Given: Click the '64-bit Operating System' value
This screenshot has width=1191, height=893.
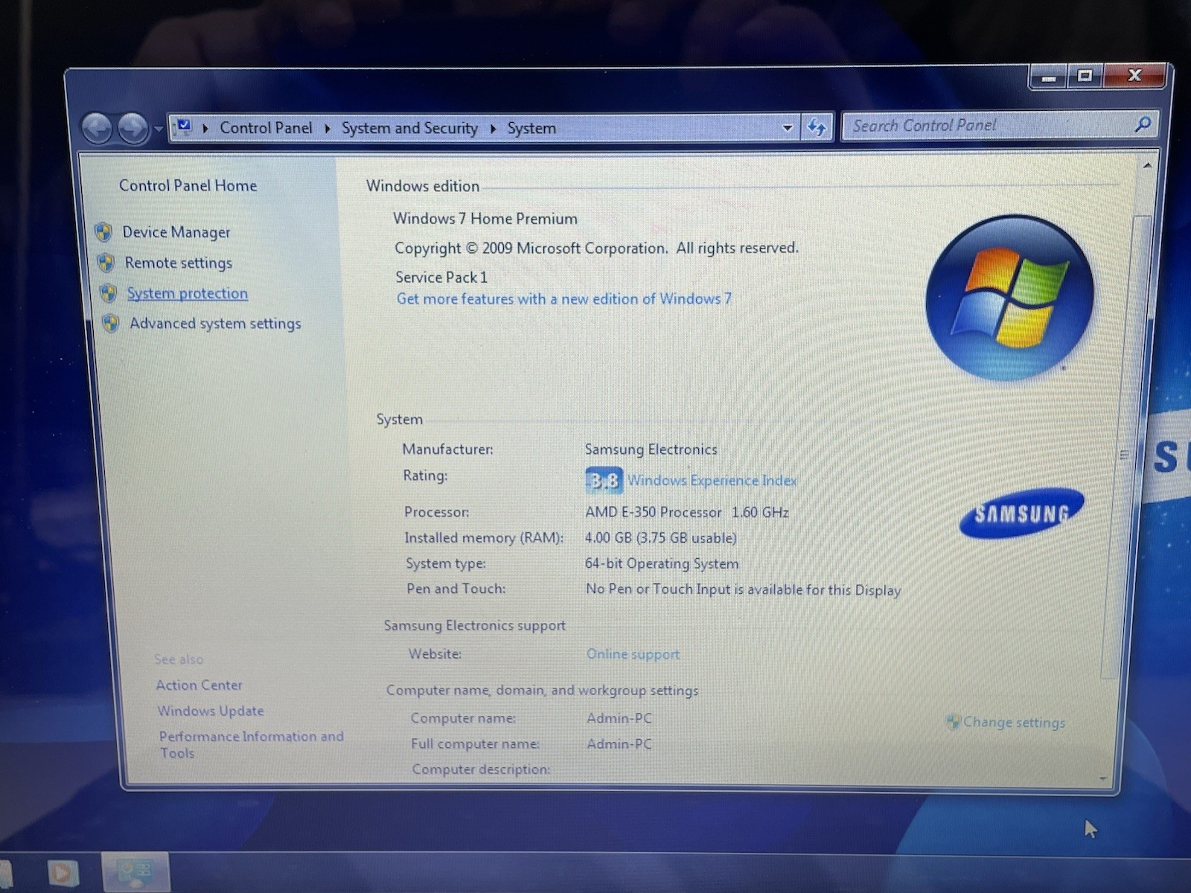Looking at the screenshot, I should point(662,563).
